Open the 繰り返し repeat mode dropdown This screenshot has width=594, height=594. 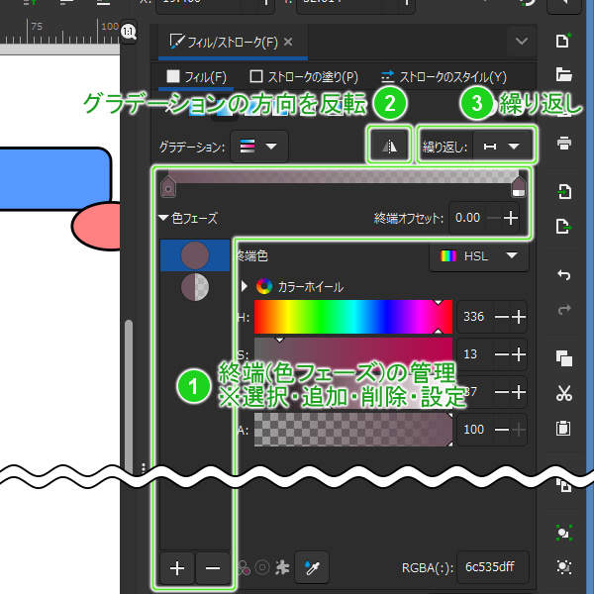(x=501, y=147)
